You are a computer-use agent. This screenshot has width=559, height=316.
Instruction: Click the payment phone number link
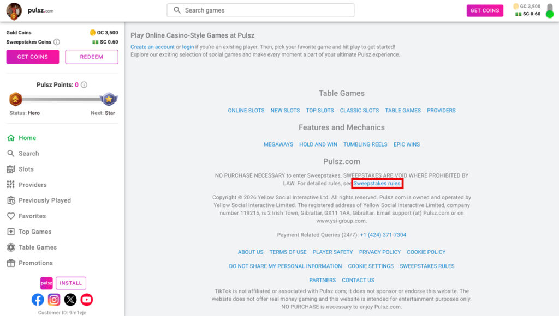(x=383, y=235)
